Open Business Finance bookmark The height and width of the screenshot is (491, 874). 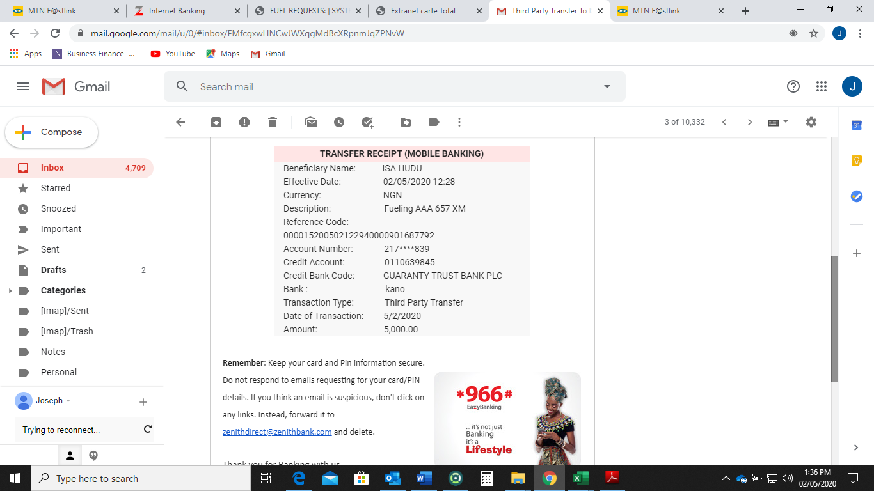click(94, 54)
